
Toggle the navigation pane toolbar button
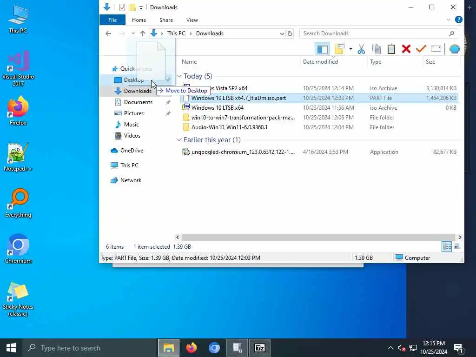(323, 49)
